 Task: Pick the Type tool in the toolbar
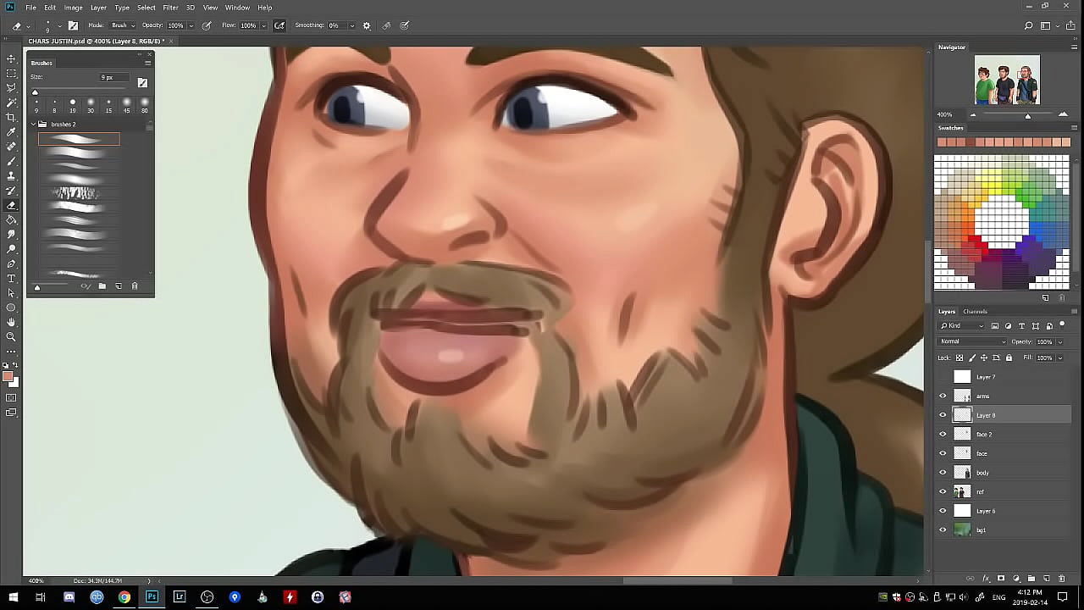[11, 278]
